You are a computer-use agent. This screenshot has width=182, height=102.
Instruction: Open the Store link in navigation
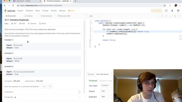point(71,11)
